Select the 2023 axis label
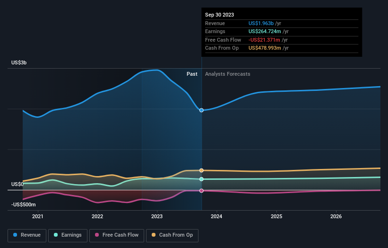 [x=157, y=216]
